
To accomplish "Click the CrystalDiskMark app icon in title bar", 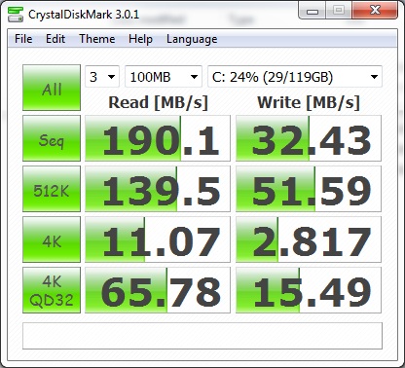I will (16, 15).
